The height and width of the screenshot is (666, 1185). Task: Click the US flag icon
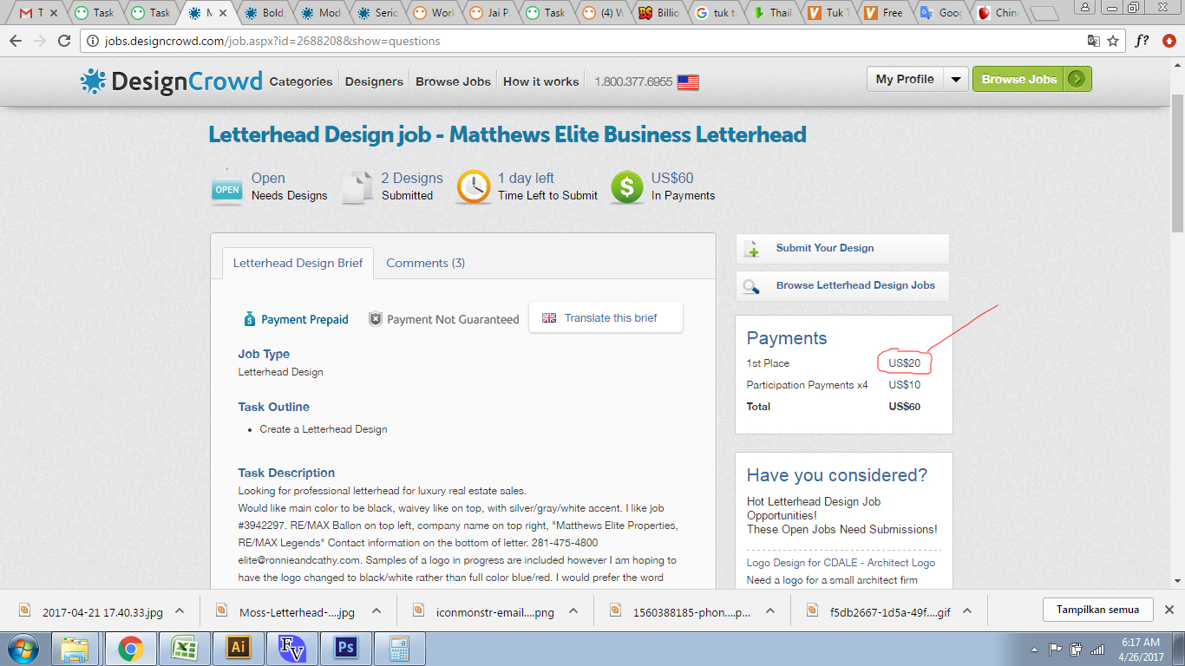[688, 82]
